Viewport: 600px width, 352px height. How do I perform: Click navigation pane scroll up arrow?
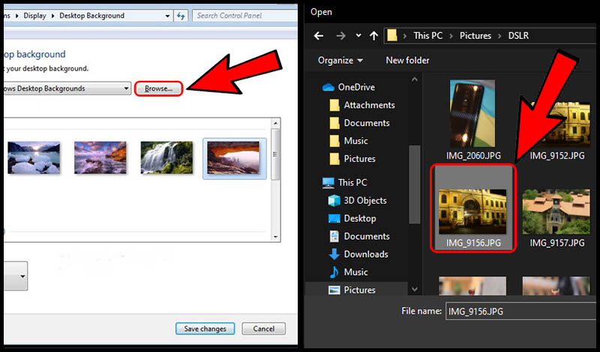pyautogui.click(x=415, y=79)
